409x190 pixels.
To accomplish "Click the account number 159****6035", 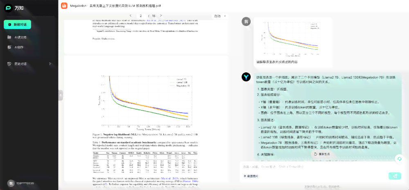I will click(25, 183).
